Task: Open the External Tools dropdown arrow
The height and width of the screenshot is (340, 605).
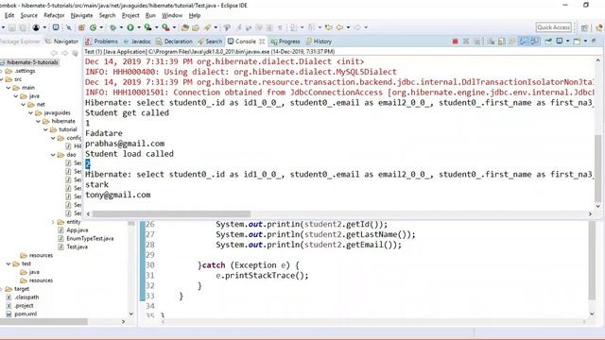Action: [x=174, y=27]
